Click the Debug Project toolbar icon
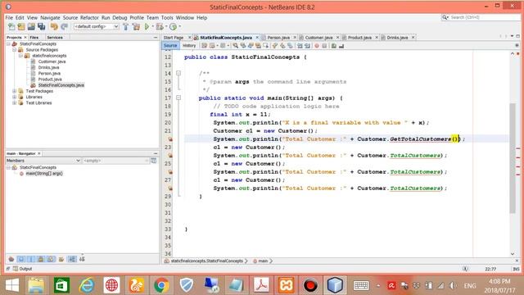 (x=160, y=26)
